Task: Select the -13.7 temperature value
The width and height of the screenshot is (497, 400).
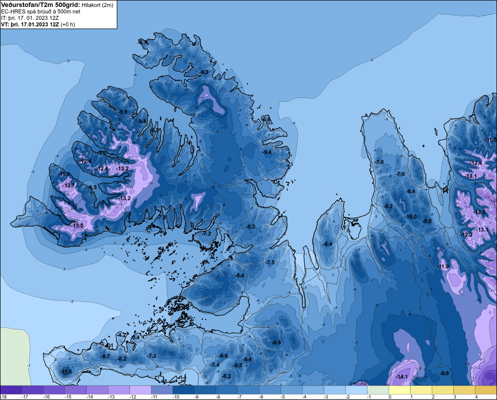Action: [x=69, y=185]
